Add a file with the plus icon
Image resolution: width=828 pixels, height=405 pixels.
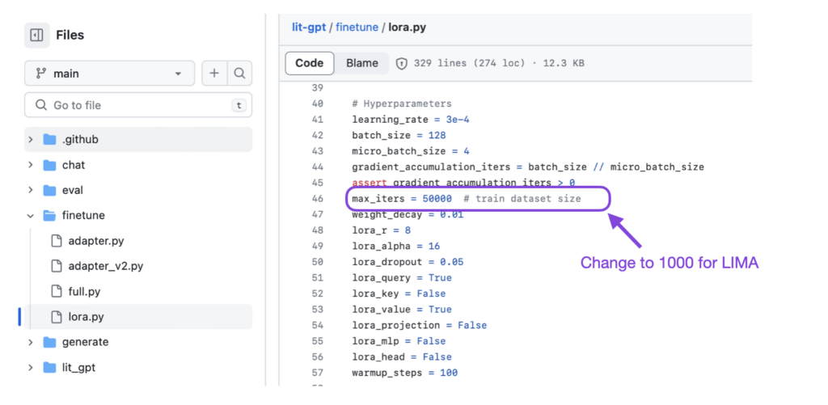pyautogui.click(x=214, y=74)
